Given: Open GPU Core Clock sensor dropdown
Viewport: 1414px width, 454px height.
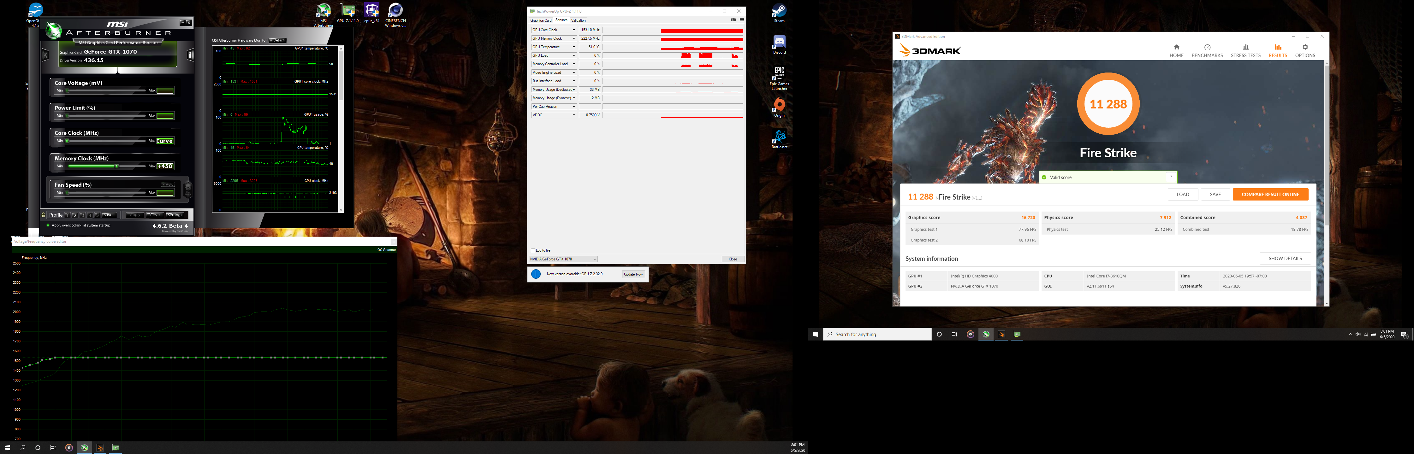Looking at the screenshot, I should (x=574, y=30).
